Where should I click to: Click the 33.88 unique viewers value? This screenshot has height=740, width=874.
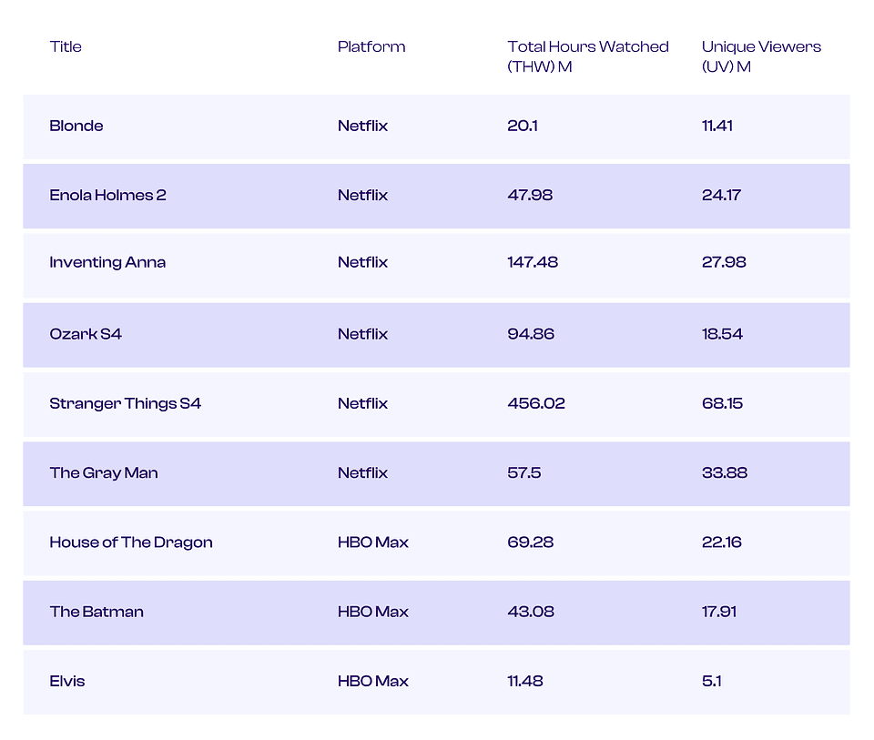click(724, 473)
